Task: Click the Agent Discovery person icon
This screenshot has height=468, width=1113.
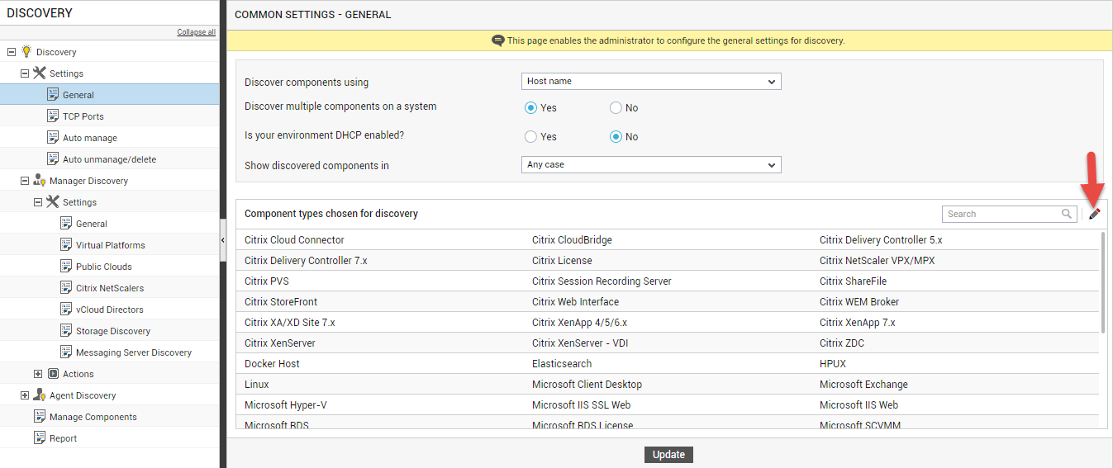Action: point(40,395)
